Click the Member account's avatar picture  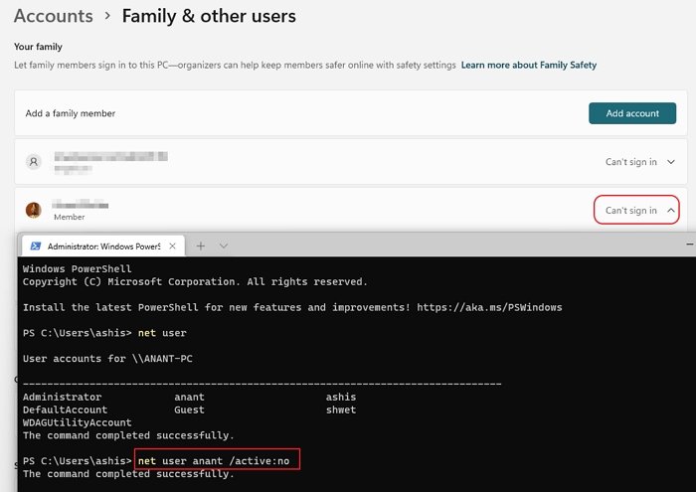(33, 210)
